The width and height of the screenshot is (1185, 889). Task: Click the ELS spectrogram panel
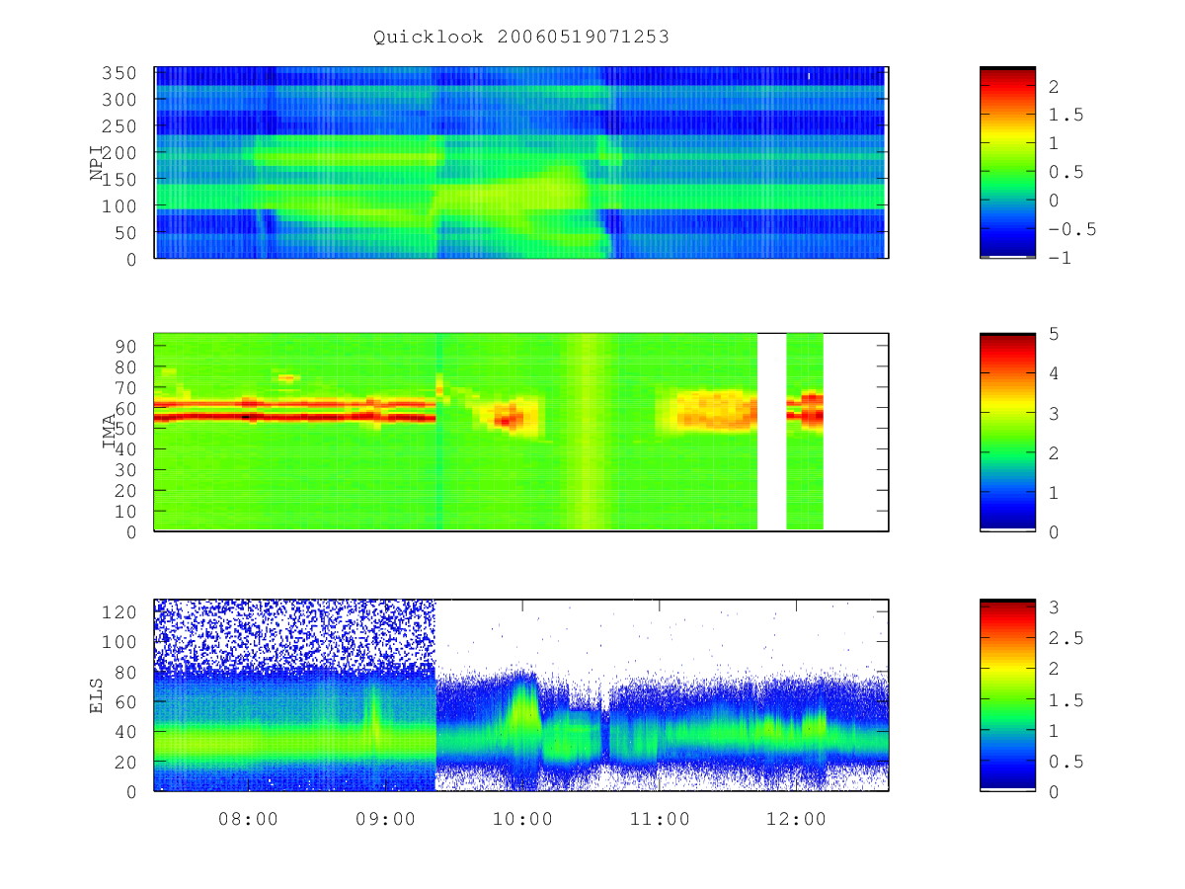[x=521, y=694]
